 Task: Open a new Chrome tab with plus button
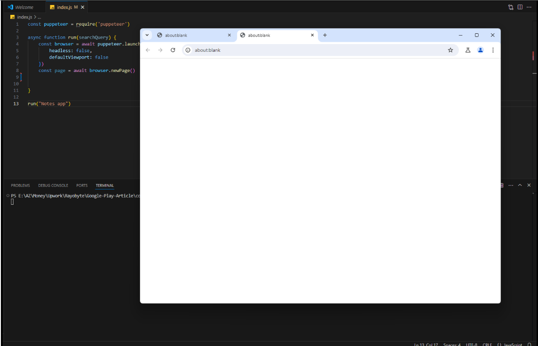pyautogui.click(x=325, y=35)
